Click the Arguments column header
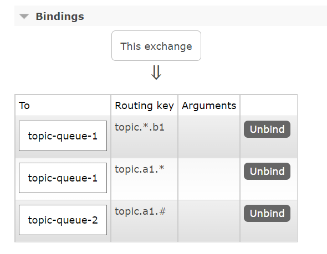Screen dimensions: 327x254 click(209, 105)
